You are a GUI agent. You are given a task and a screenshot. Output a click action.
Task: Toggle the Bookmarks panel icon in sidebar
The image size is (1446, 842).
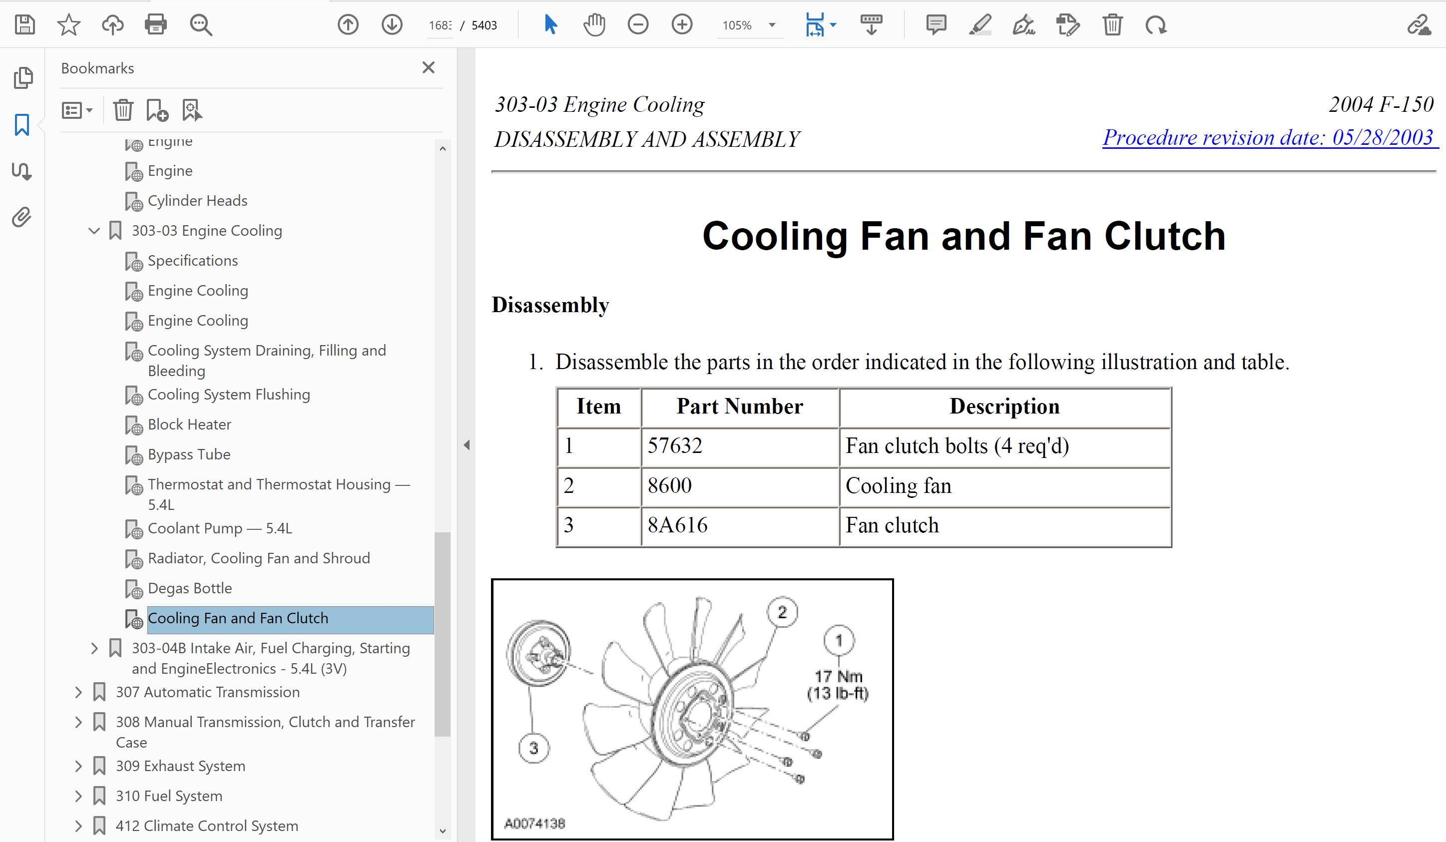click(22, 124)
